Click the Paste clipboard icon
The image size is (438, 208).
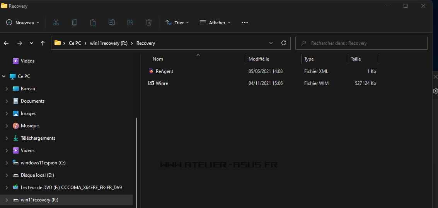tap(93, 23)
